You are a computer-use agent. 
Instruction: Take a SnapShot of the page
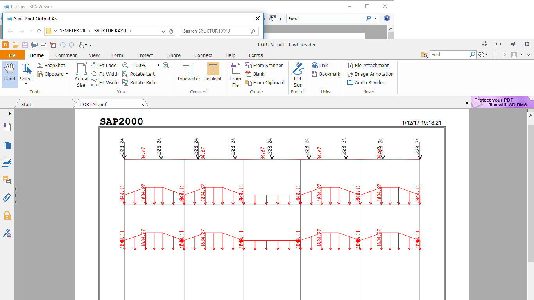point(51,66)
